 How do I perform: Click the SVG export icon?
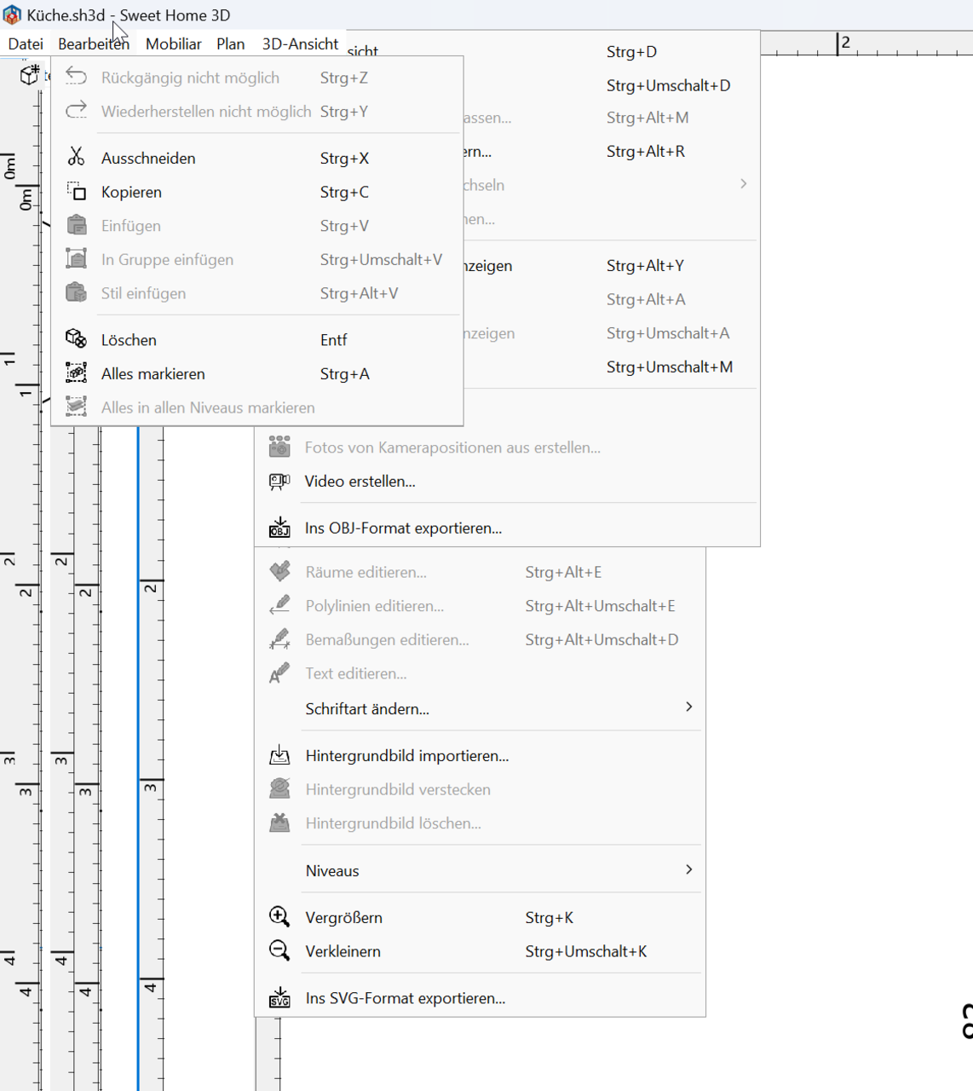pos(279,997)
